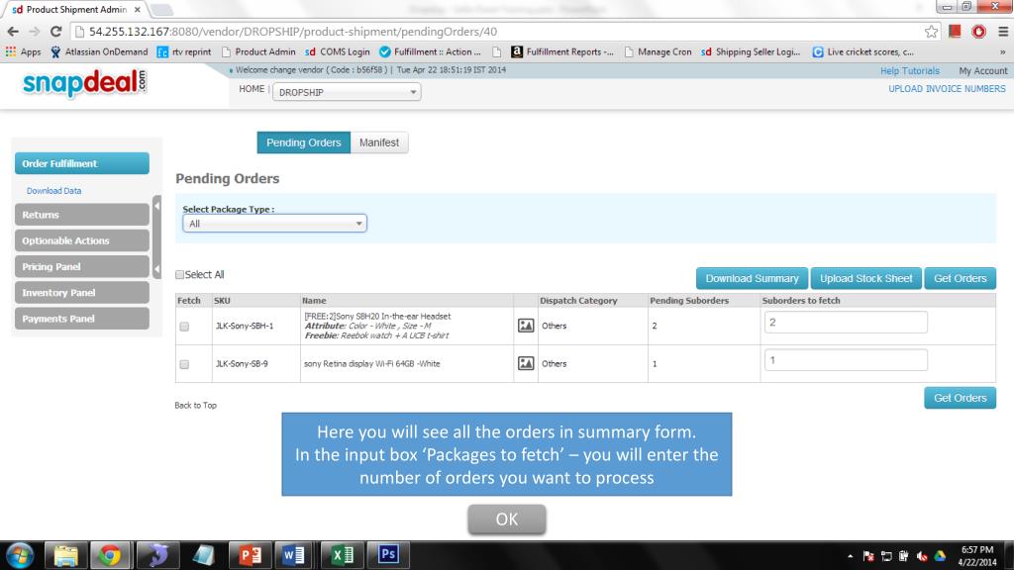The height and width of the screenshot is (570, 1014).
Task: Click UPLOAD INVOICE NUMBERS link
Action: (x=947, y=88)
